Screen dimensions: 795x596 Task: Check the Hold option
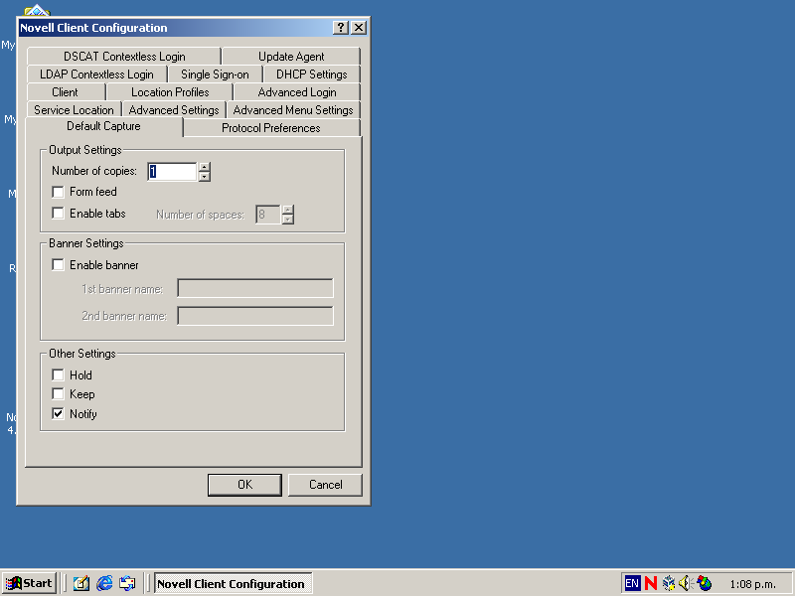[59, 375]
